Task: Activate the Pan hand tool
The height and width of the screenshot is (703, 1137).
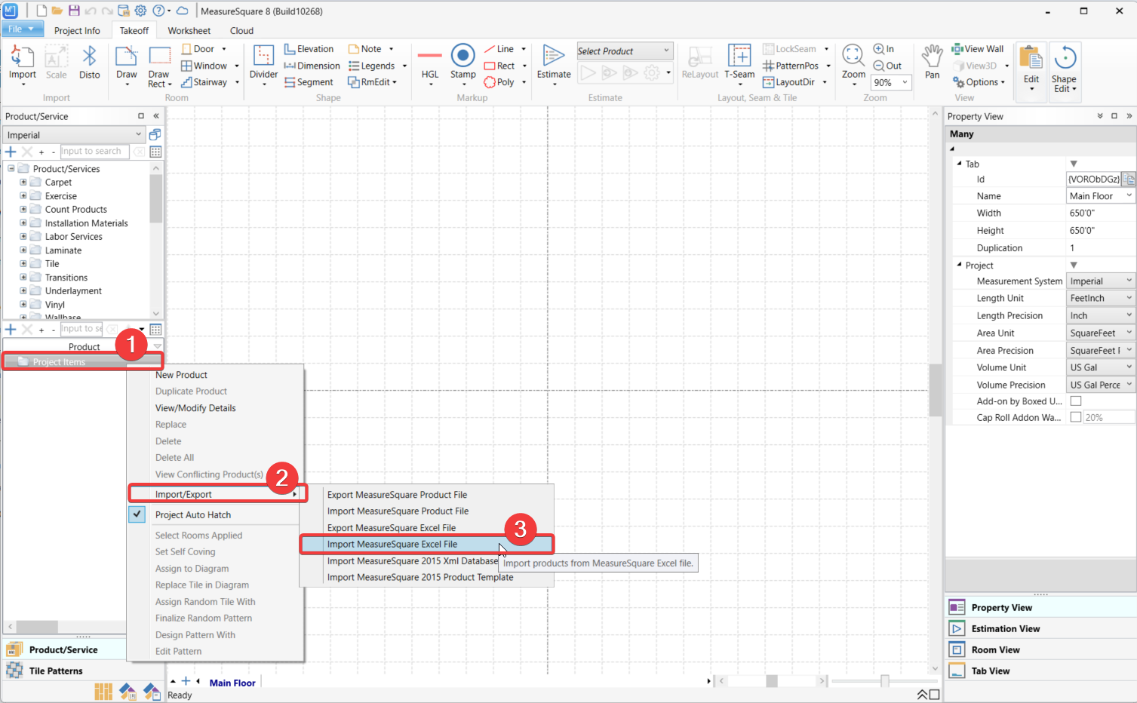Action: [933, 62]
